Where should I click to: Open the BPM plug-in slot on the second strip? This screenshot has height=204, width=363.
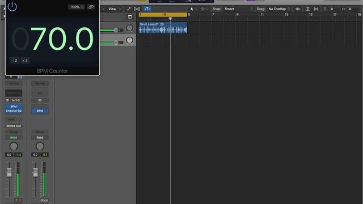click(40, 111)
